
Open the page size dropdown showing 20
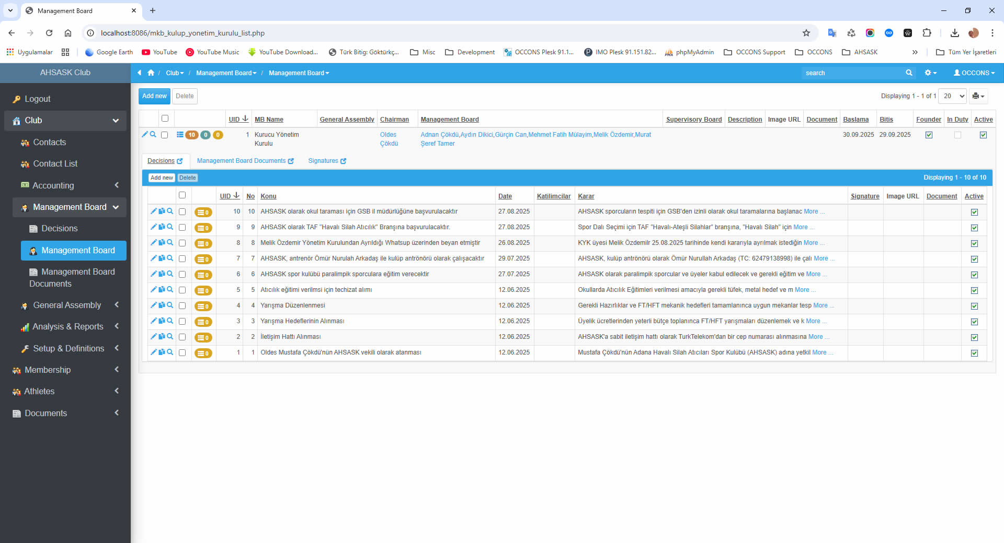952,96
